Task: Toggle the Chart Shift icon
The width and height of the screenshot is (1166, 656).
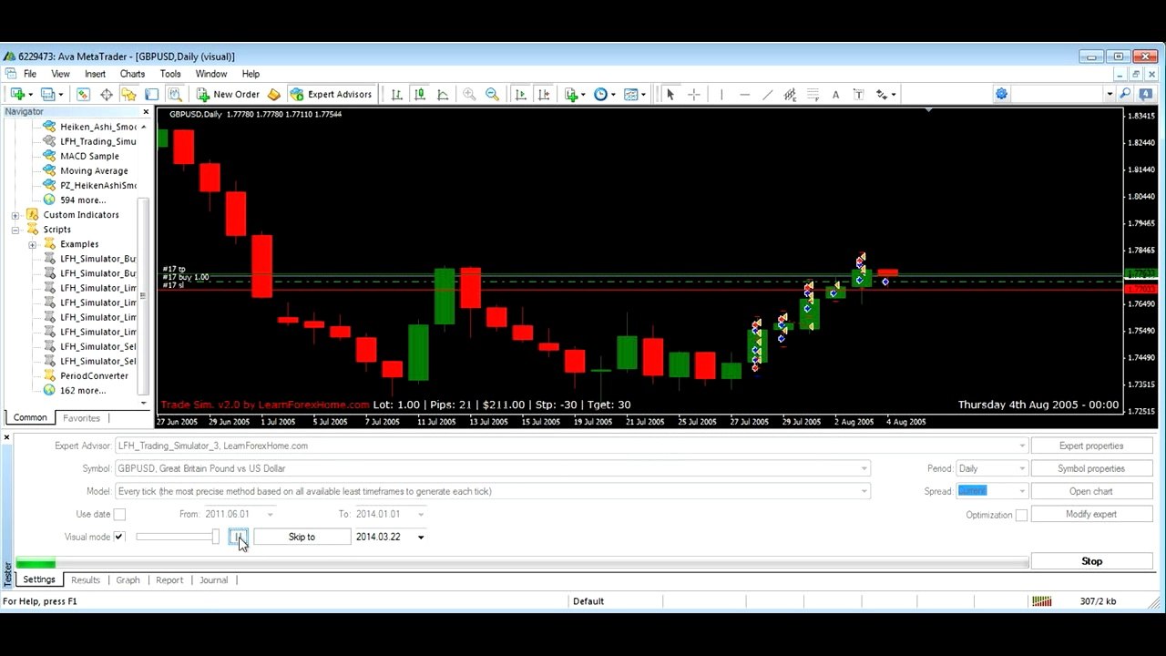Action: pyautogui.click(x=544, y=94)
